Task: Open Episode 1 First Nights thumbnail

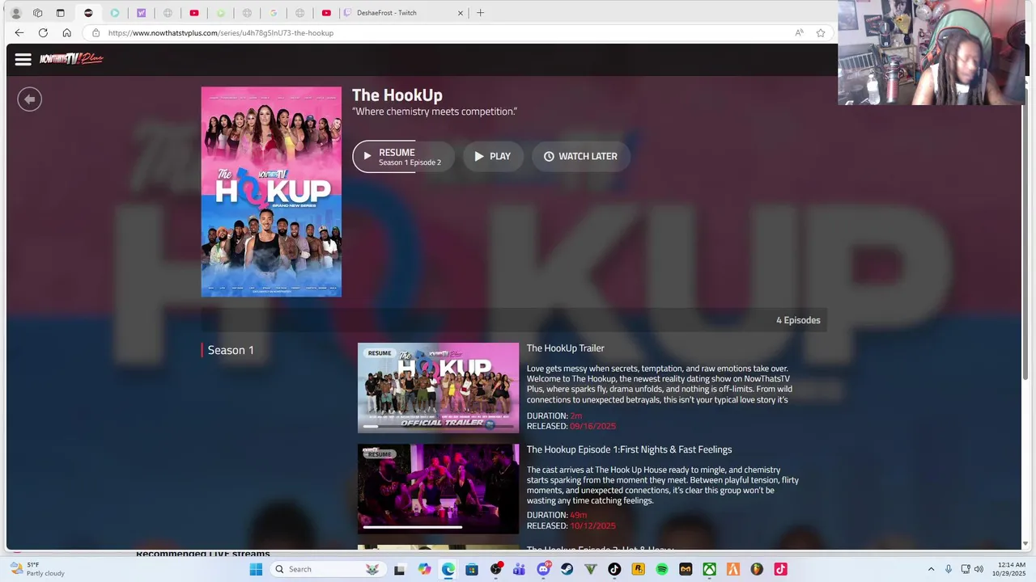Action: (438, 488)
